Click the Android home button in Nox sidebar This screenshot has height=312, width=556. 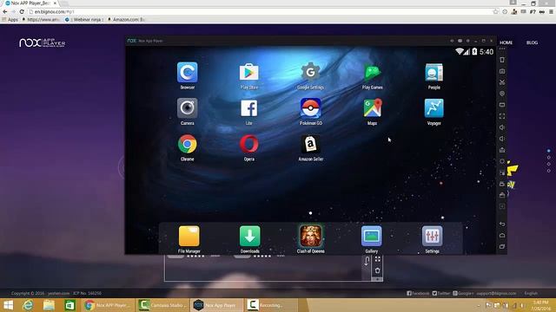click(502, 235)
